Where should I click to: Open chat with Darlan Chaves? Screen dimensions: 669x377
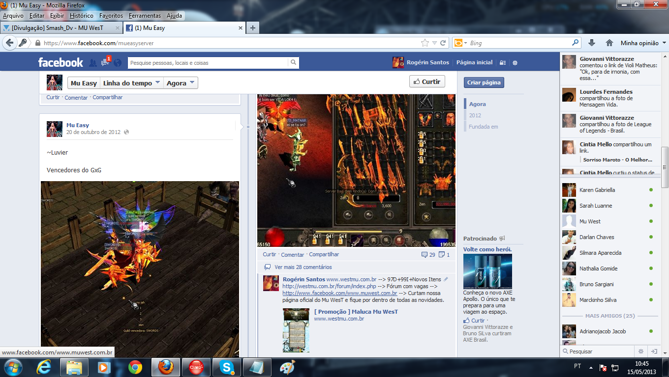(x=610, y=237)
